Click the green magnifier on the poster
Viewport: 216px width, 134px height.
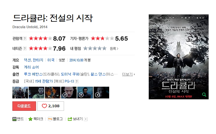click(x=204, y=95)
